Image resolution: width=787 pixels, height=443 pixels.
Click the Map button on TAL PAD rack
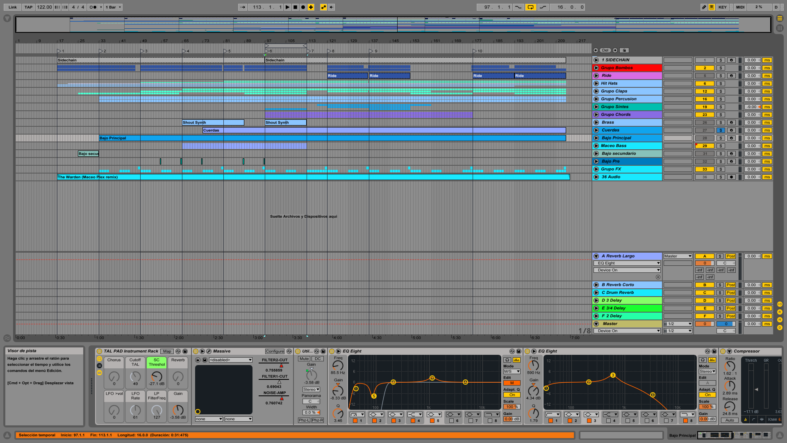click(167, 351)
